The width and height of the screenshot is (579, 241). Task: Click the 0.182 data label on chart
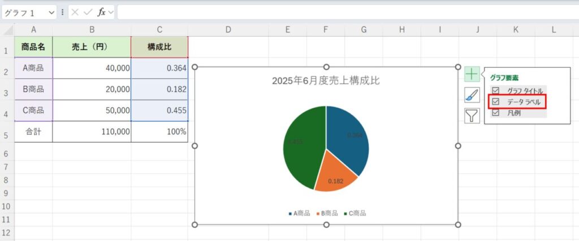(x=336, y=181)
